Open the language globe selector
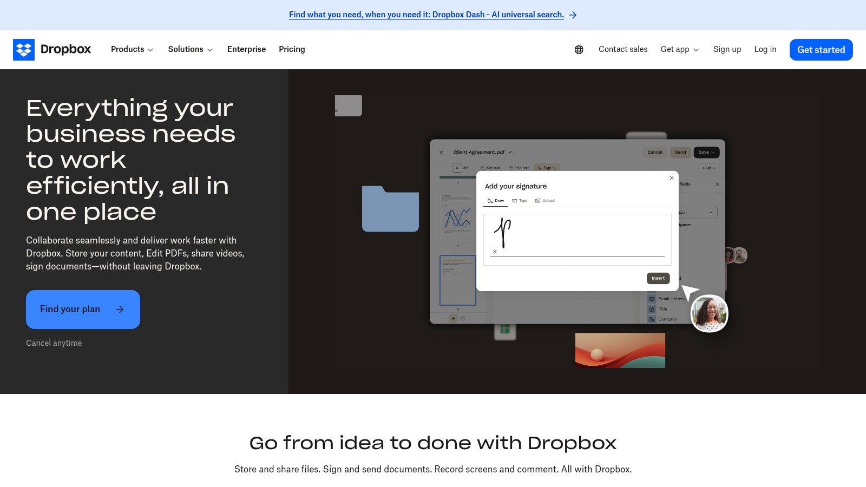This screenshot has height=487, width=866. point(579,50)
